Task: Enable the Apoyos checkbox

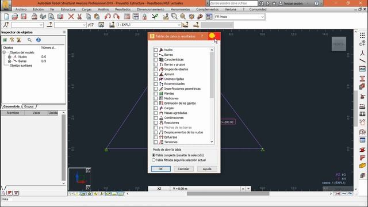Action: (156, 74)
